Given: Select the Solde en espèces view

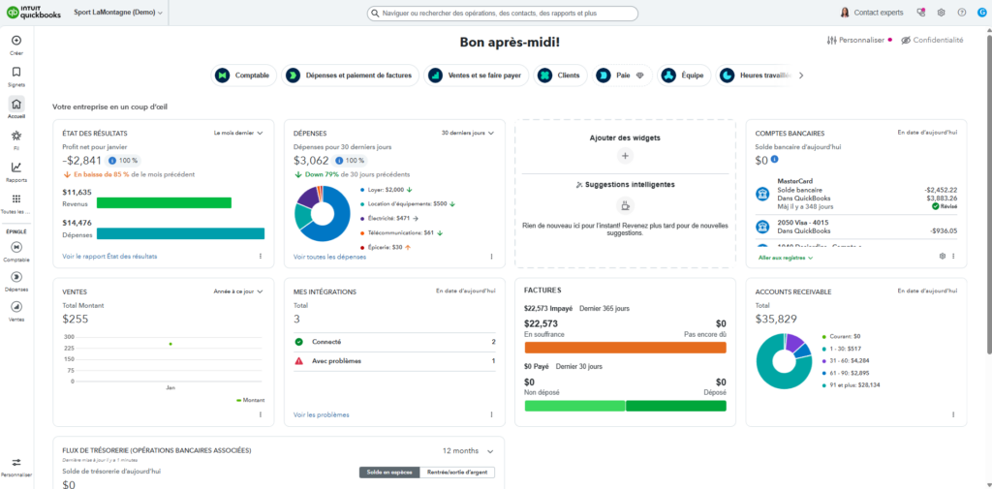Looking at the screenshot, I should 388,473.
